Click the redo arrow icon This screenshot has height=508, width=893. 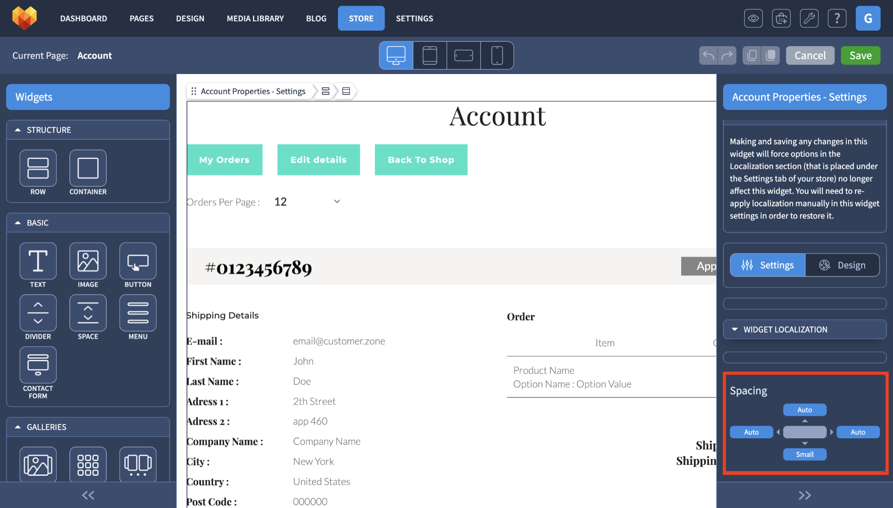pyautogui.click(x=727, y=55)
